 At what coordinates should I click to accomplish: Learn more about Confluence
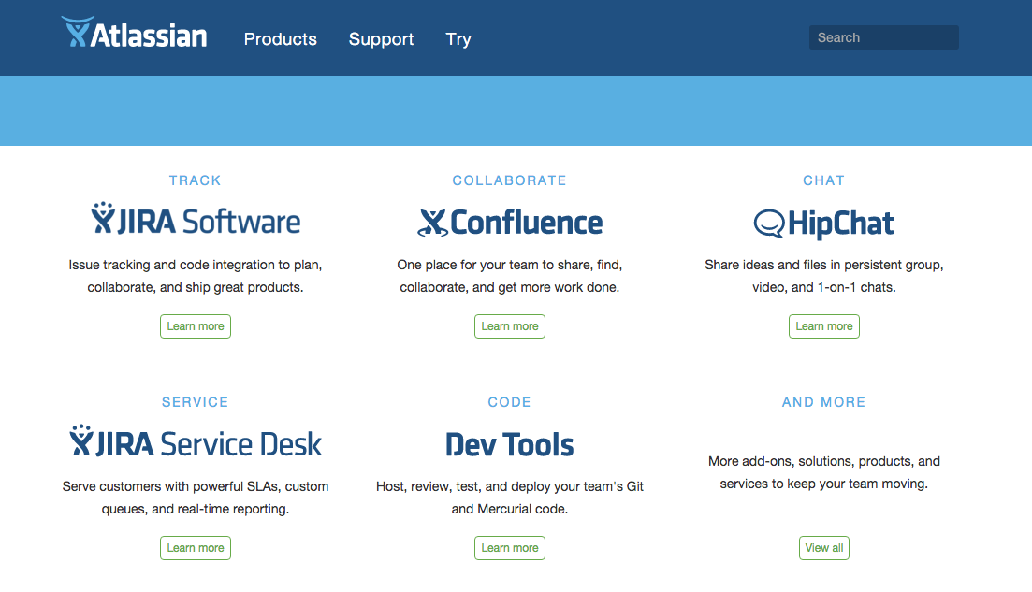point(509,326)
